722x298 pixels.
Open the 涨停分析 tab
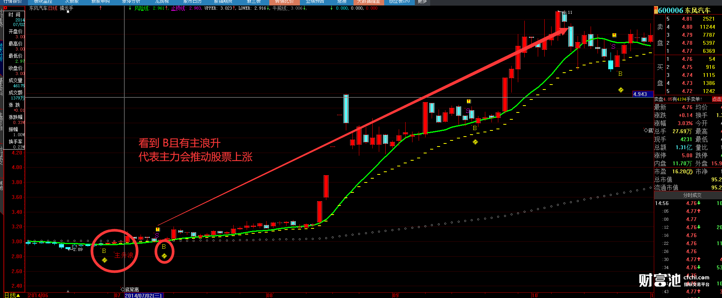(131, 2)
